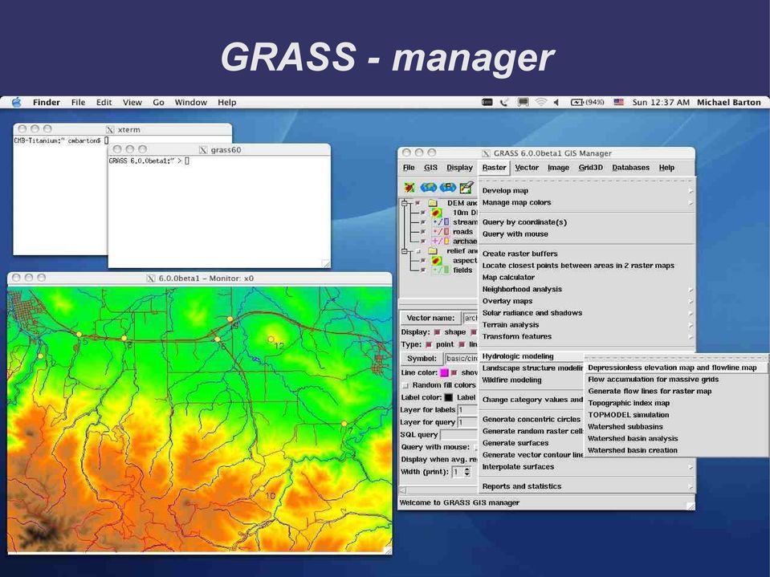Open the Vector menu in GIS Manager

[x=527, y=167]
